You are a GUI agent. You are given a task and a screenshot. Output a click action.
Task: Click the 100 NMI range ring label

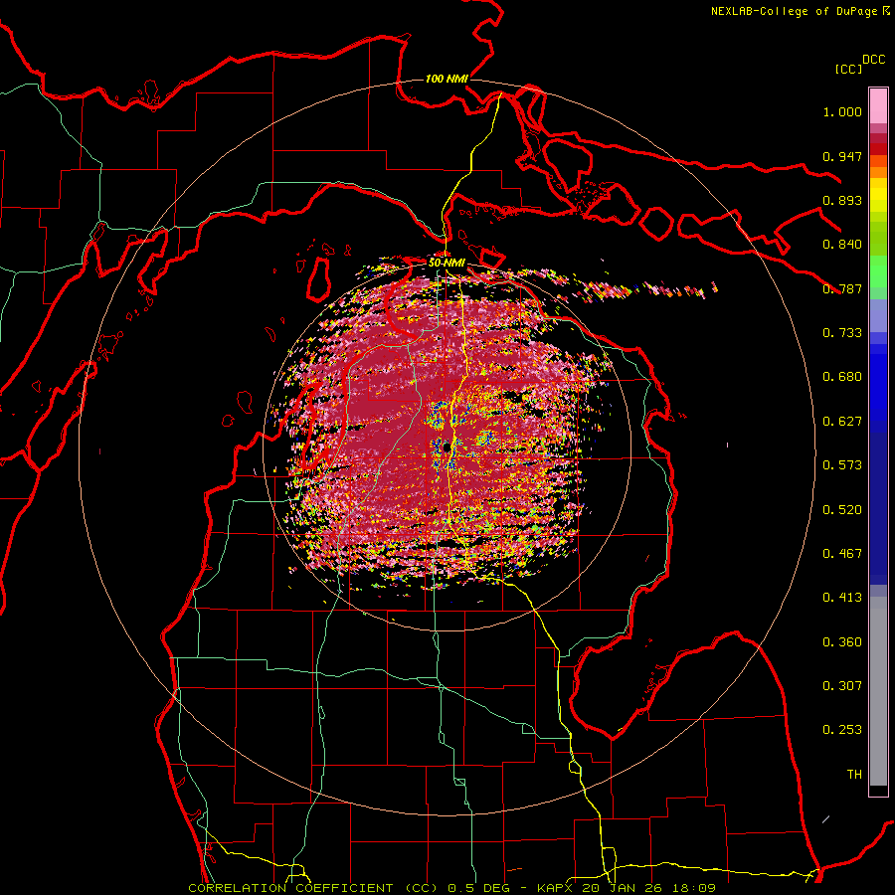(x=447, y=79)
